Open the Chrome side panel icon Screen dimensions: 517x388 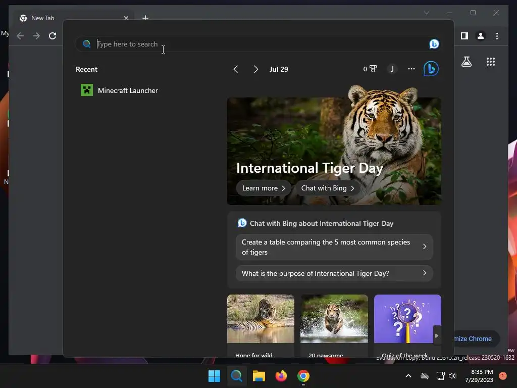(x=464, y=36)
